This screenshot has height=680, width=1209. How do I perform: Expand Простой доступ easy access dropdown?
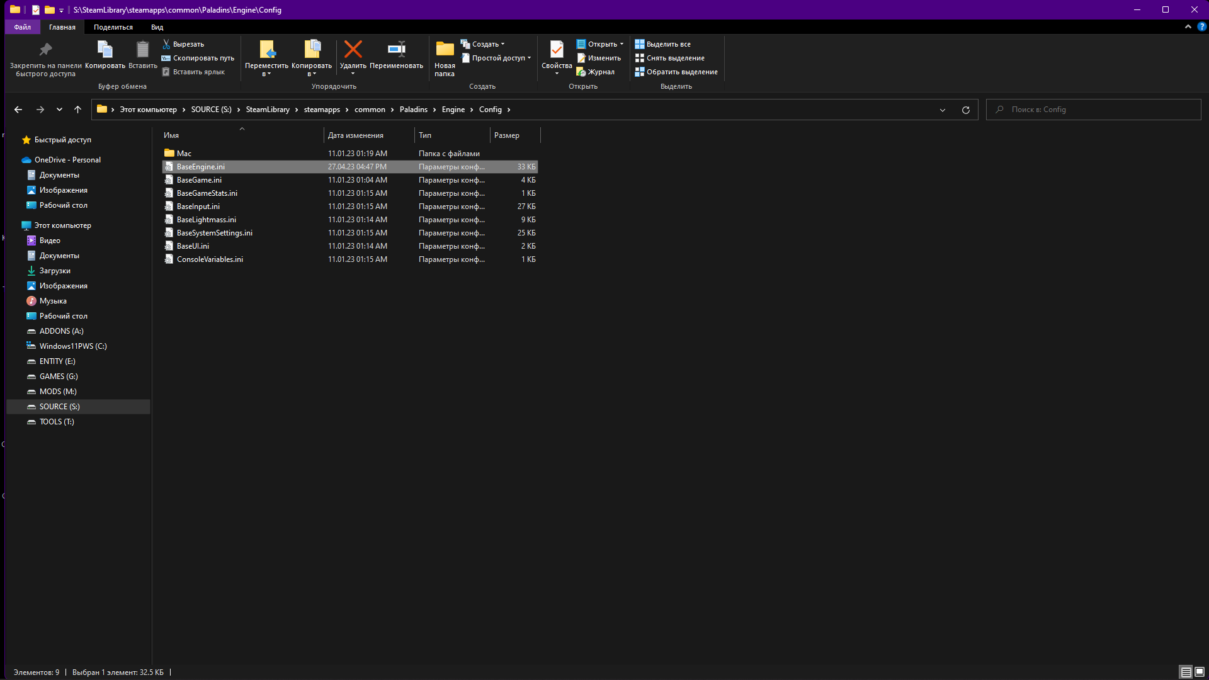(496, 58)
